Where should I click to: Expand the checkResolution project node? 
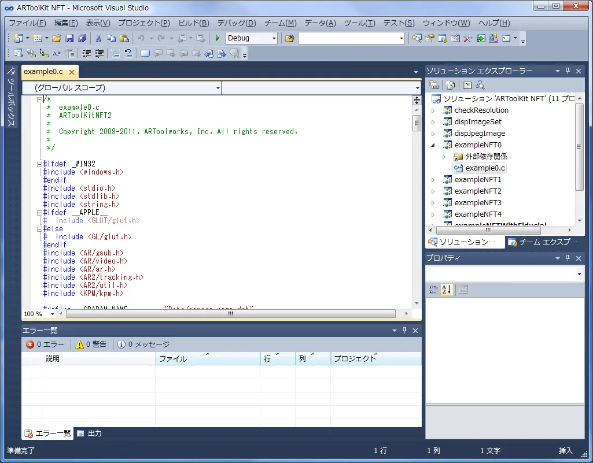point(433,110)
